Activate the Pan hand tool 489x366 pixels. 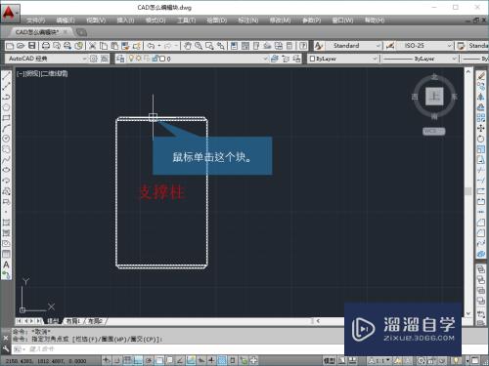[188, 46]
